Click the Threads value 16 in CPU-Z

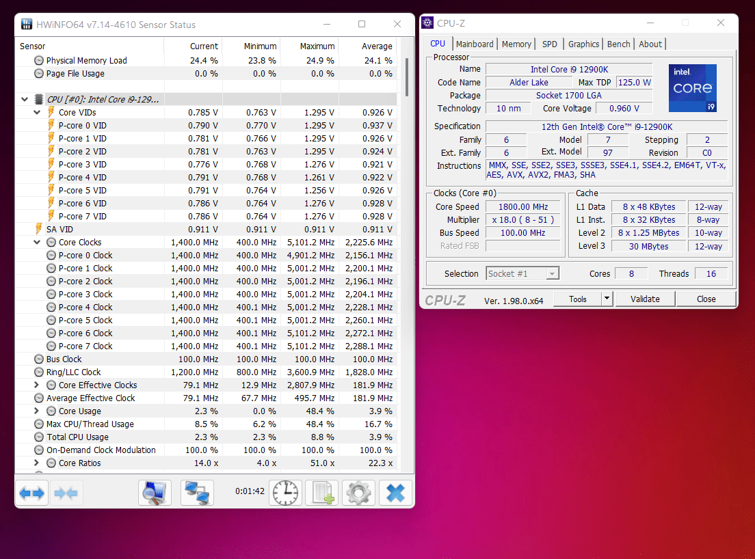tap(711, 274)
